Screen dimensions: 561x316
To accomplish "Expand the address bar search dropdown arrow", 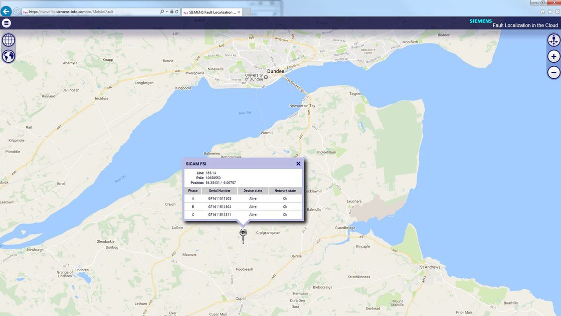I will tap(167, 12).
